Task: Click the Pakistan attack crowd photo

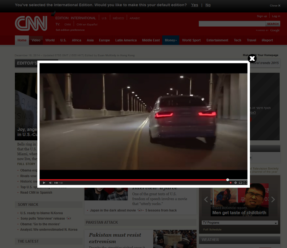Action: tap(175, 239)
